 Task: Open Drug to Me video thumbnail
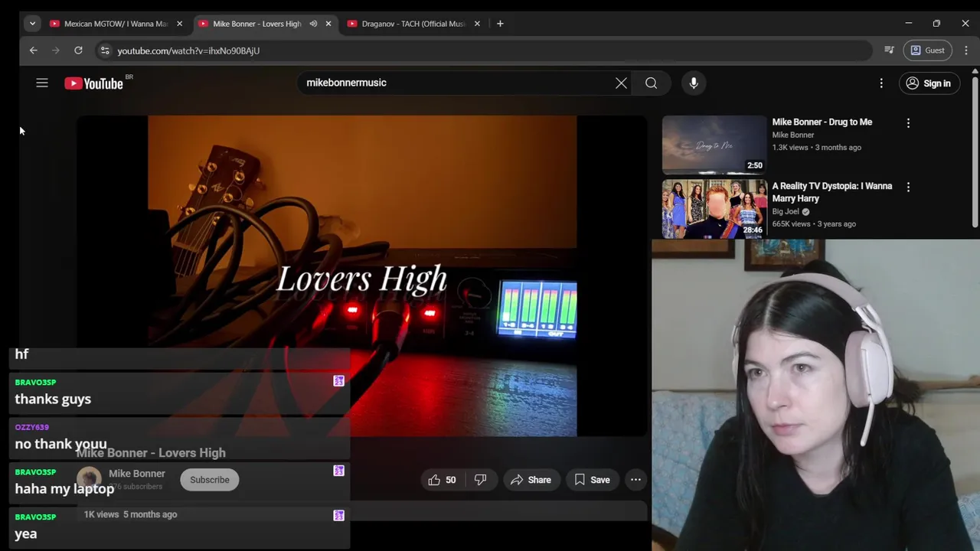point(714,145)
